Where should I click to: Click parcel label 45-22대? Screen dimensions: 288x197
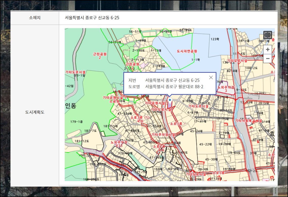pos(206,144)
